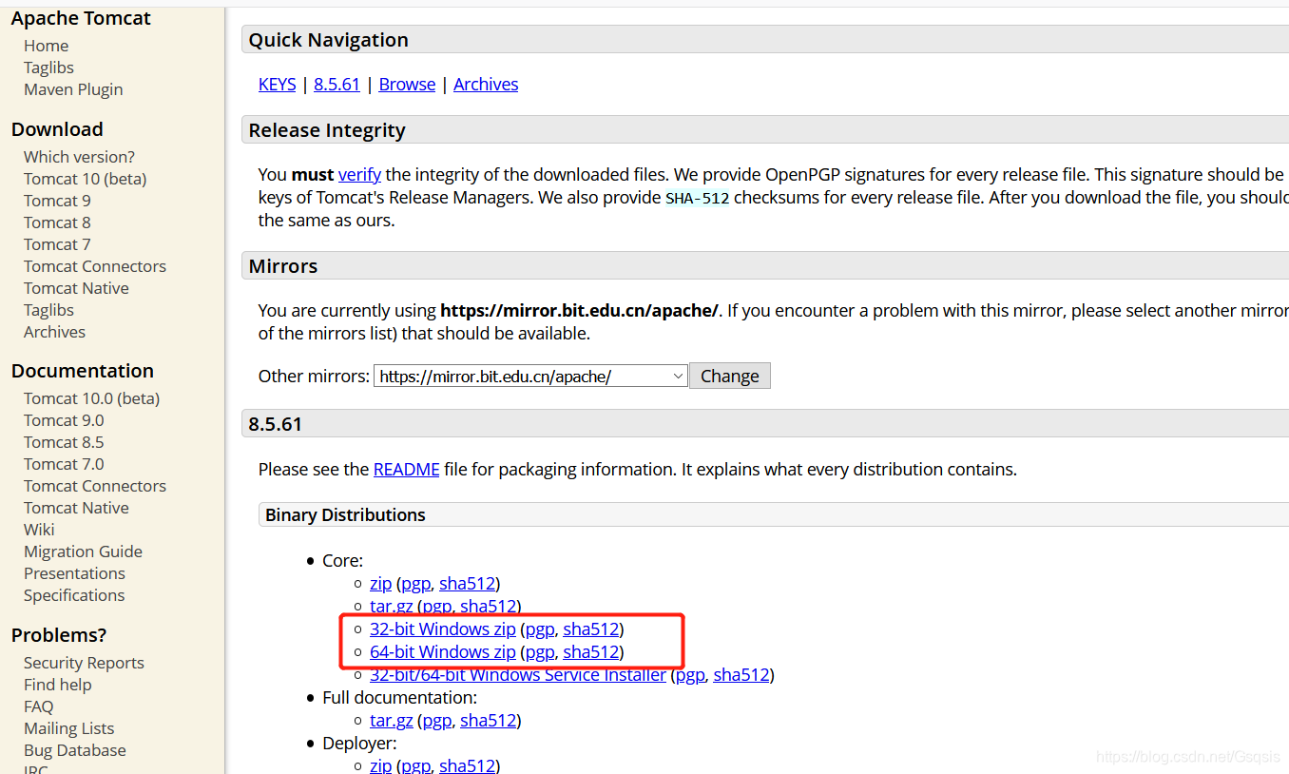The height and width of the screenshot is (774, 1289).
Task: Open sha512 for 32-bit Windows zip
Action: tap(591, 629)
